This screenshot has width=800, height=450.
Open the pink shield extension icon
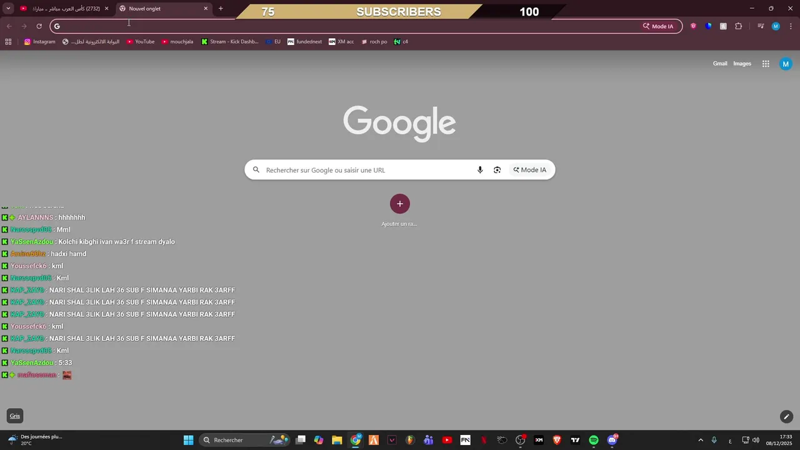(x=693, y=26)
